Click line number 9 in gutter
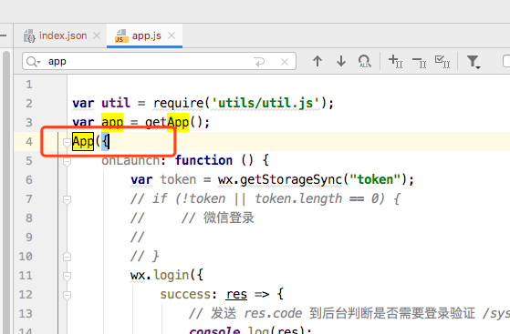Viewport: 510px width, 334px height. click(29, 238)
